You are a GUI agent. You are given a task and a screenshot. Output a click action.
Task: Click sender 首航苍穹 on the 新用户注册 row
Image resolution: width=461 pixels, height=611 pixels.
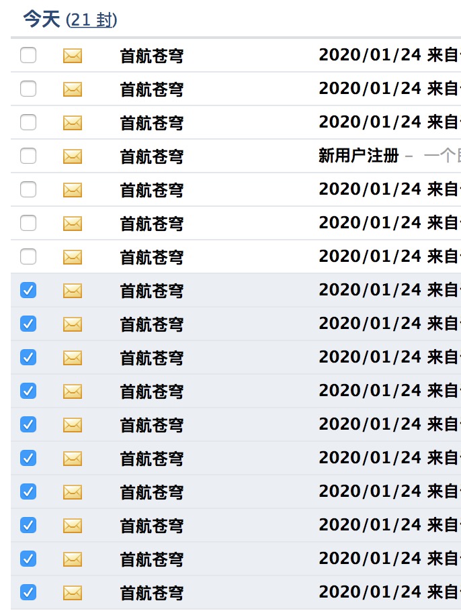(x=152, y=156)
